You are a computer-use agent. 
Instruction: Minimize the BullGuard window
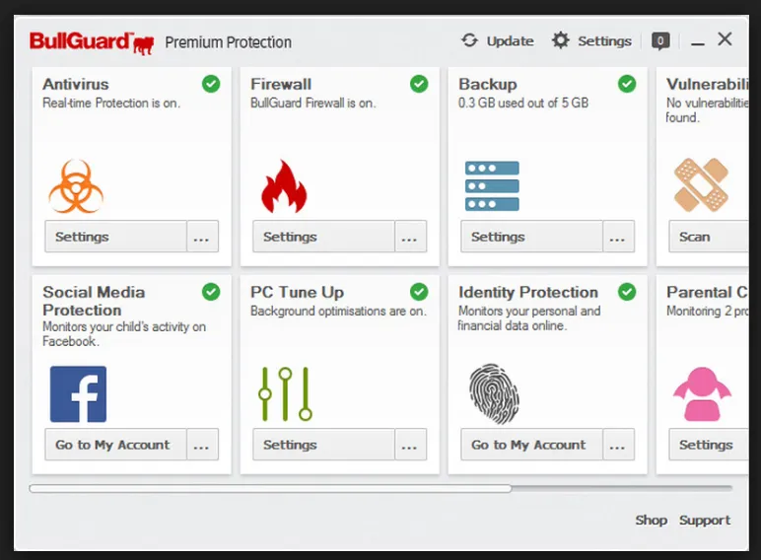tap(698, 44)
